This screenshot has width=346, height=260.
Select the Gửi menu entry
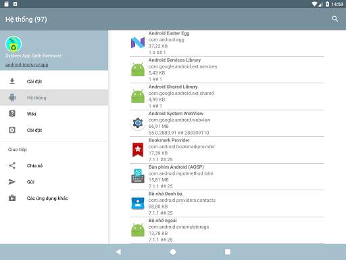(x=54, y=182)
